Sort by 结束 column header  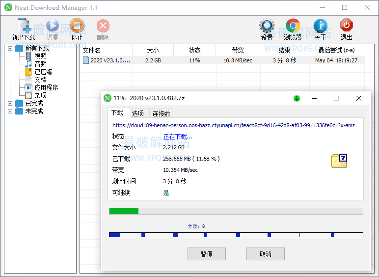284,50
